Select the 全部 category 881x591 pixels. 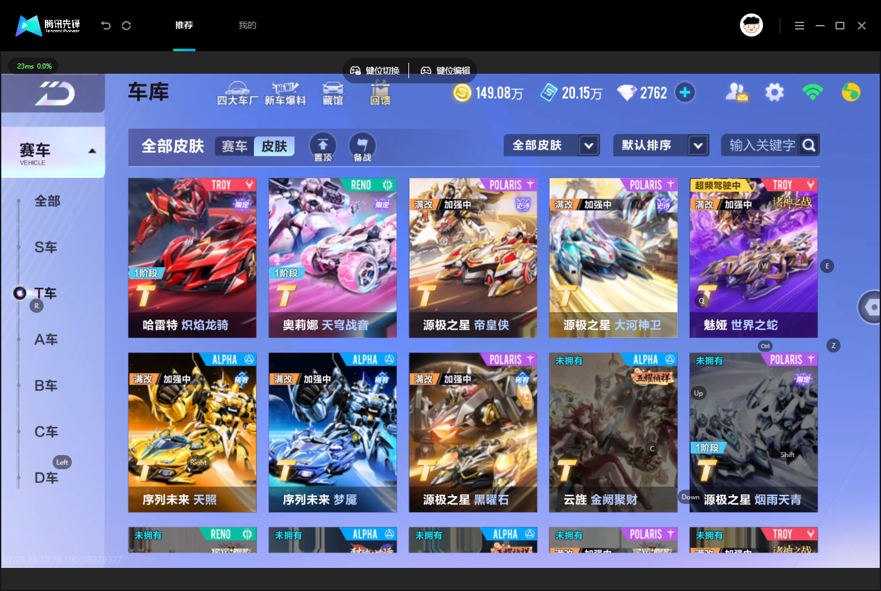coord(47,201)
